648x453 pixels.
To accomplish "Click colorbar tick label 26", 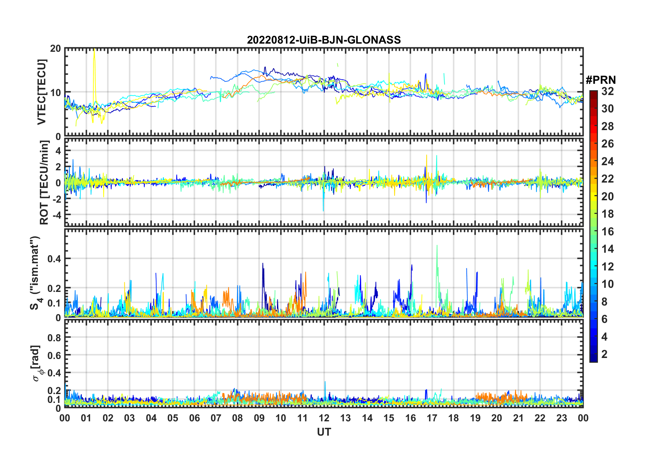I will pos(607,144).
